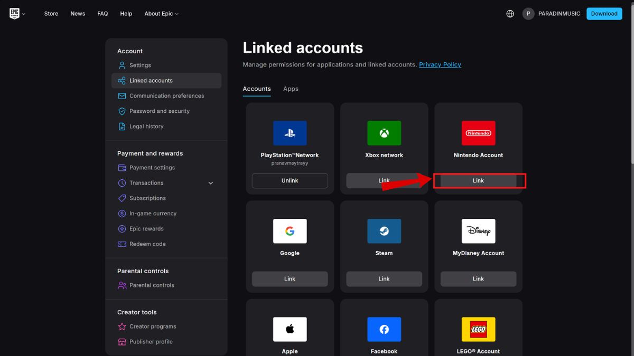
Task: Open the Privacy Policy link
Action: [440, 64]
